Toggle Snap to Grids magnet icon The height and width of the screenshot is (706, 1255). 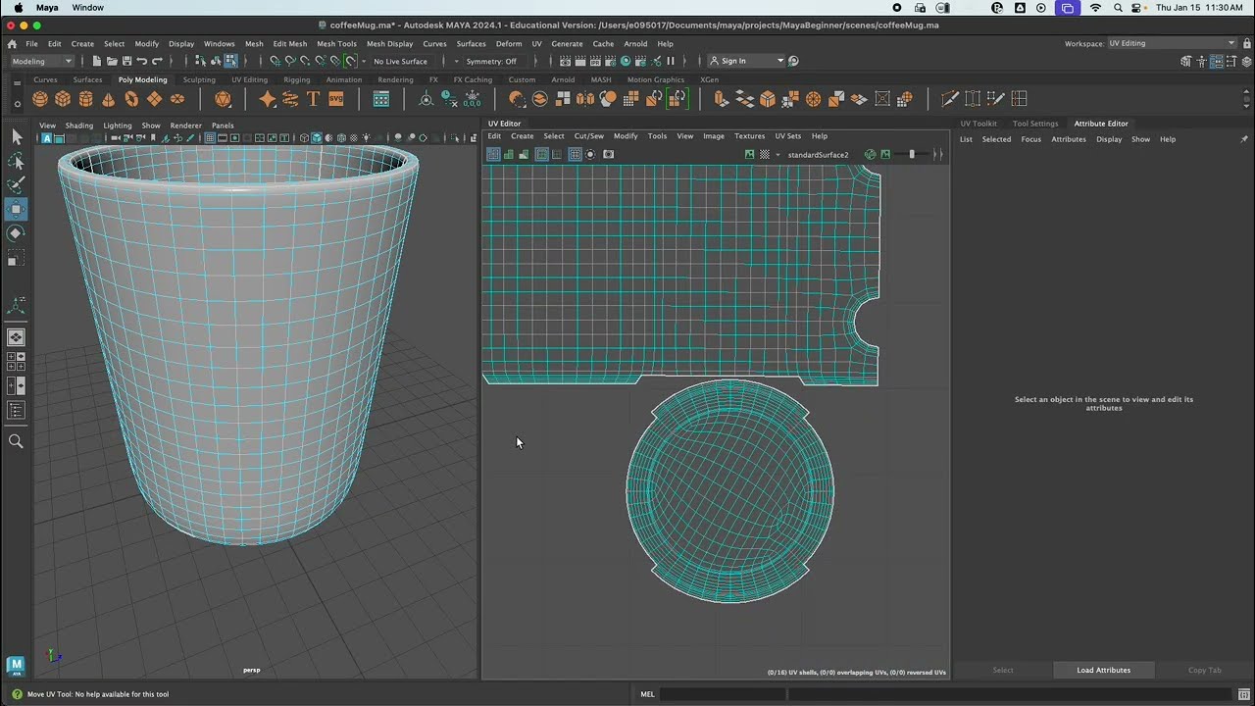click(x=275, y=61)
